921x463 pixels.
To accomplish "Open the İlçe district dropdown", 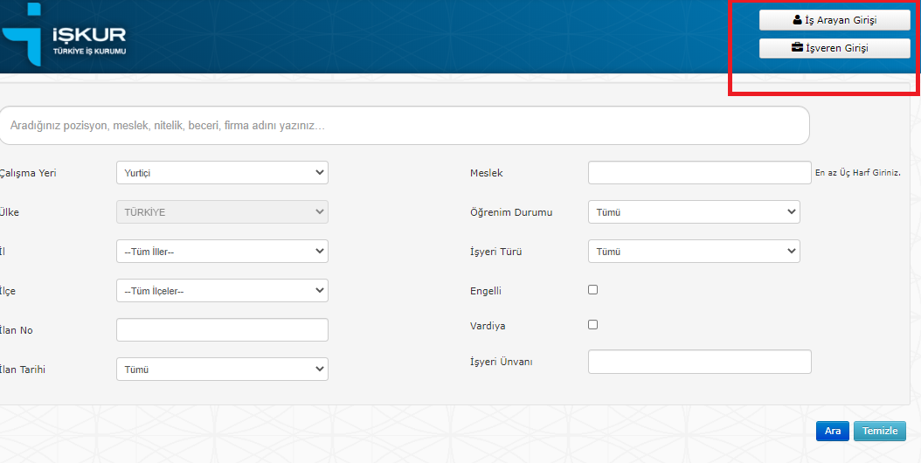I will 222,290.
